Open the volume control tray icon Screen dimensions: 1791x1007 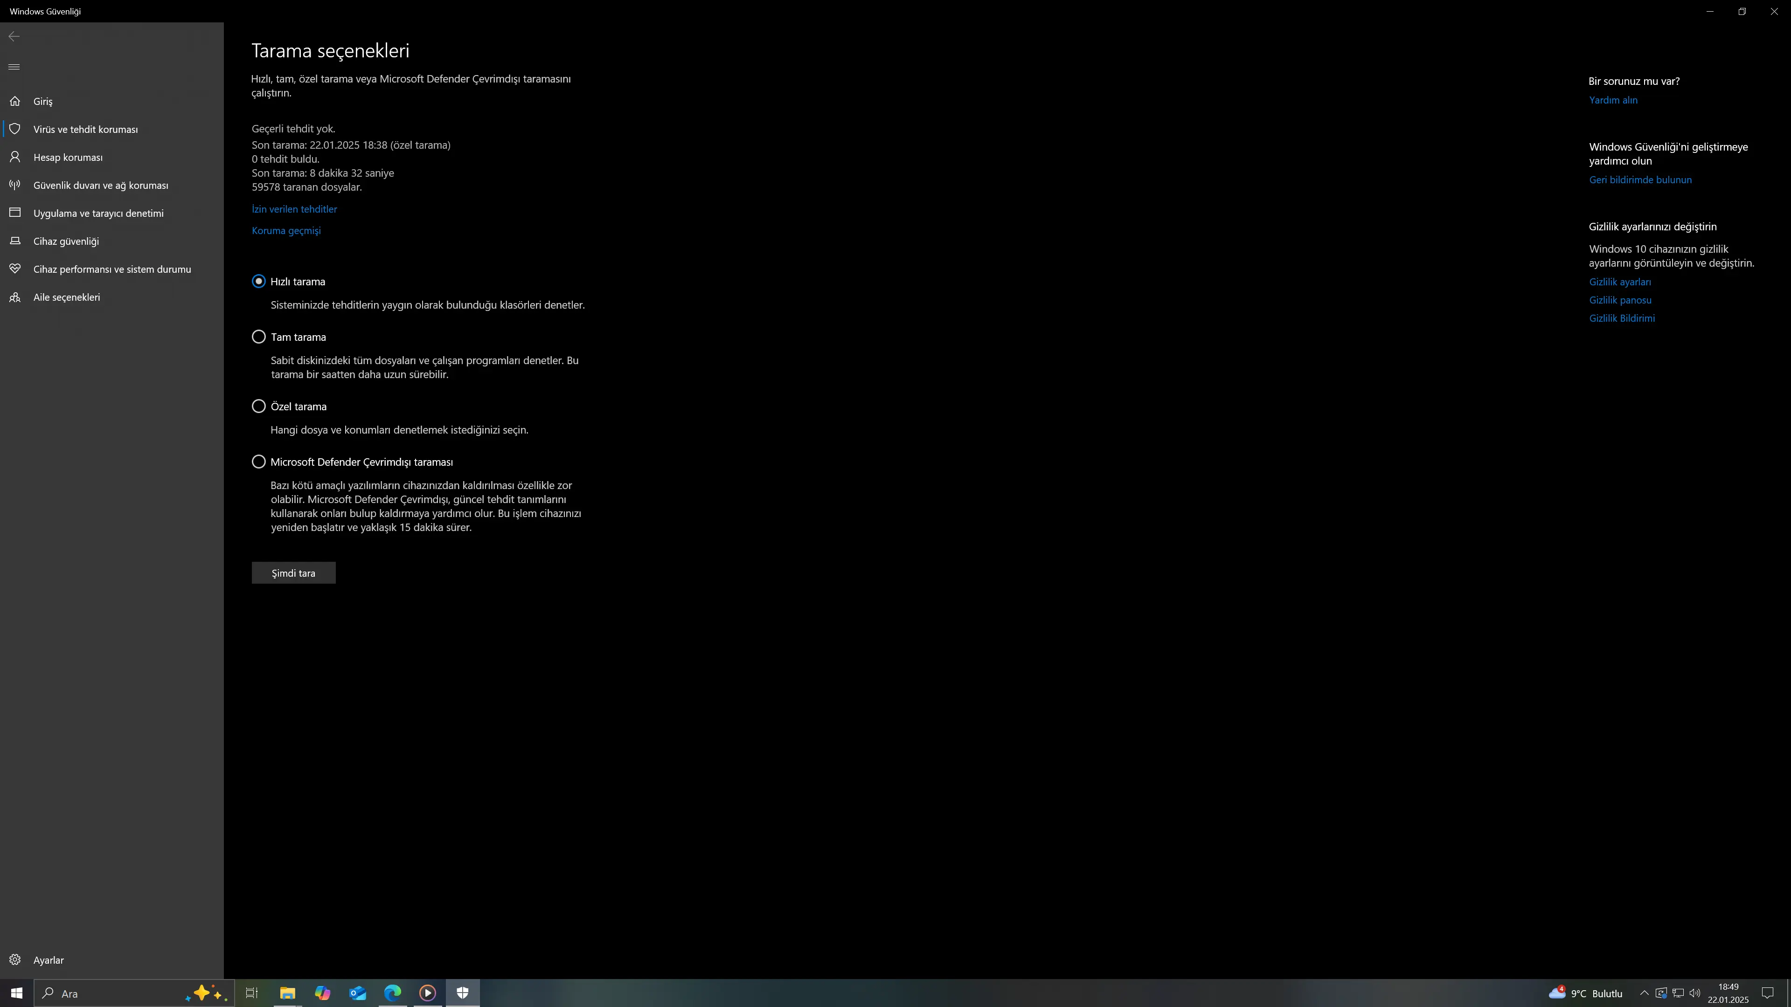[x=1694, y=993]
